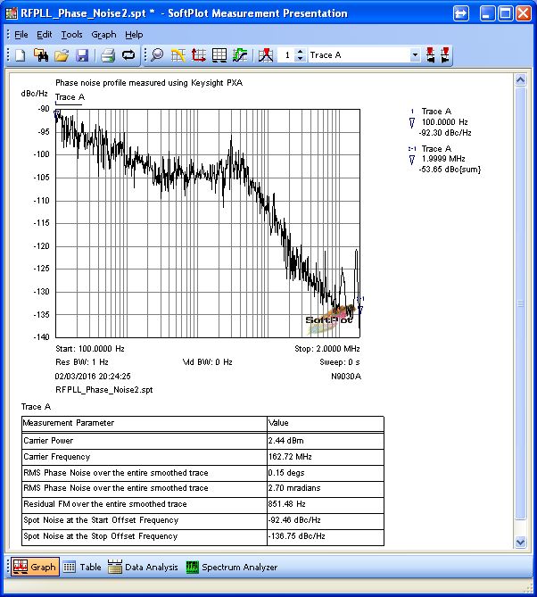The width and height of the screenshot is (537, 597).
Task: Click the SoftPlot app icon in title bar
Action: pos(12,13)
